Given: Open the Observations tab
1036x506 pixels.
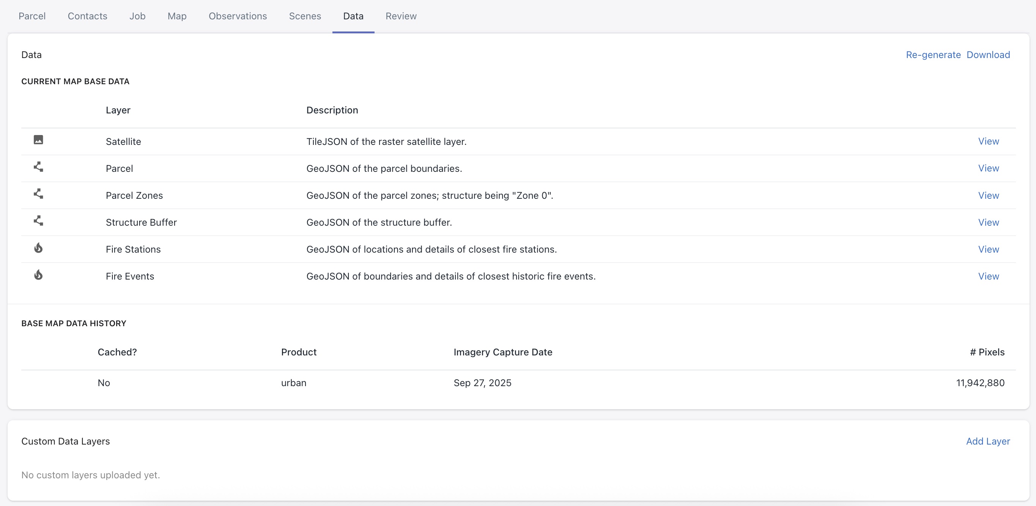Looking at the screenshot, I should 238,16.
